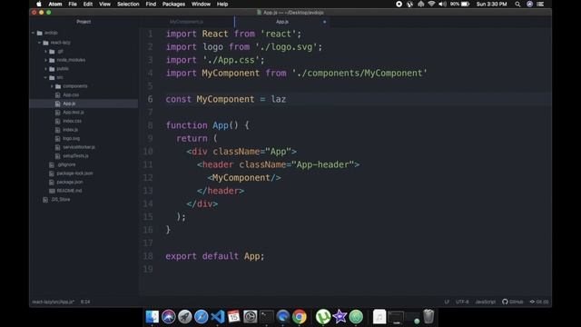Expand the public folder
Screen dimensions: 581x327
pyautogui.click(x=45, y=69)
